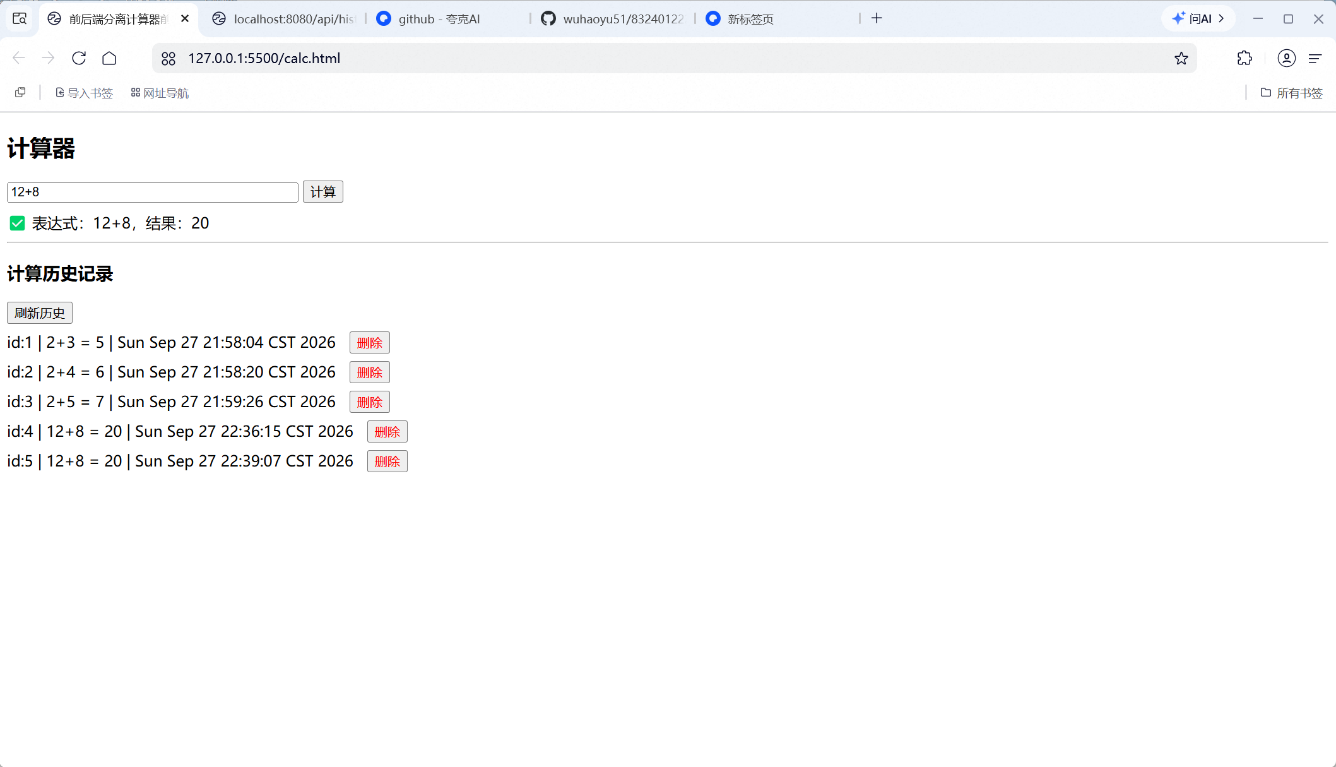Reload the page with the refresh icon
The height and width of the screenshot is (767, 1336).
79,58
